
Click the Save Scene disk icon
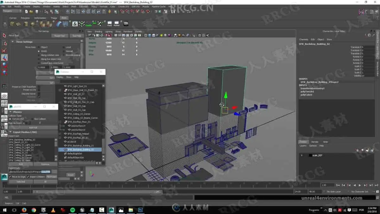coord(36,11)
